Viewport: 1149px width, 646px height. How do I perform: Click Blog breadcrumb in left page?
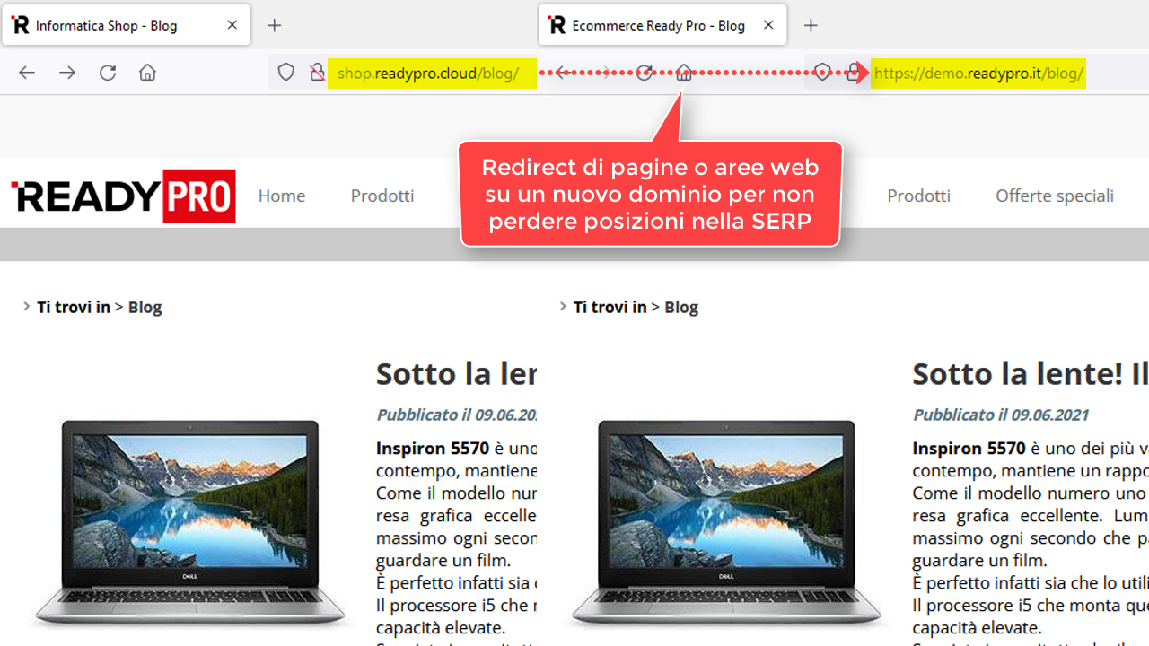tap(145, 307)
